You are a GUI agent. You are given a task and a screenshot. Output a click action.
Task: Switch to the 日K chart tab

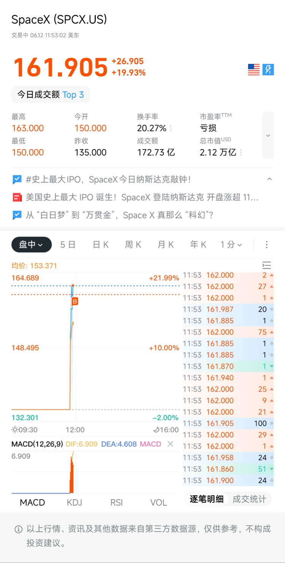click(x=101, y=244)
